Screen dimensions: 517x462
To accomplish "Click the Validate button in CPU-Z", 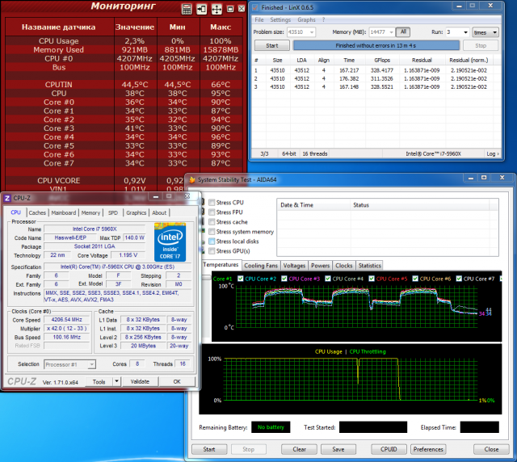I will tap(140, 381).
